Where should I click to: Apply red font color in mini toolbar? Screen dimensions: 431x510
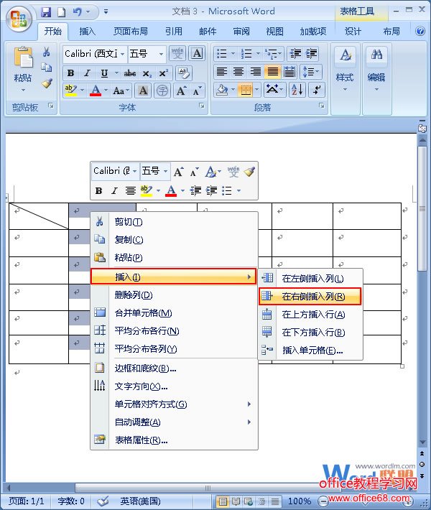click(171, 190)
